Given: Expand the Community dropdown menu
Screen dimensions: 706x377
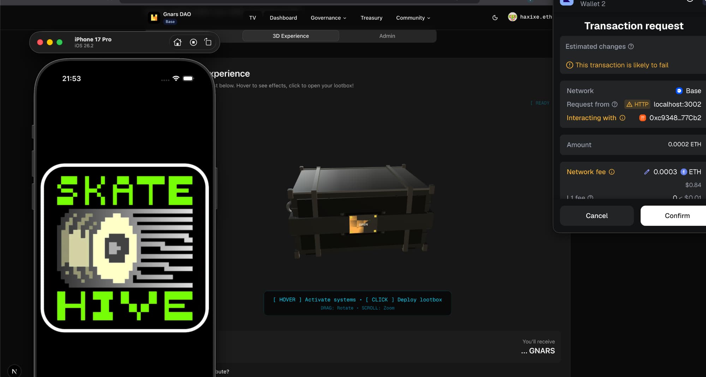Looking at the screenshot, I should click(x=413, y=18).
